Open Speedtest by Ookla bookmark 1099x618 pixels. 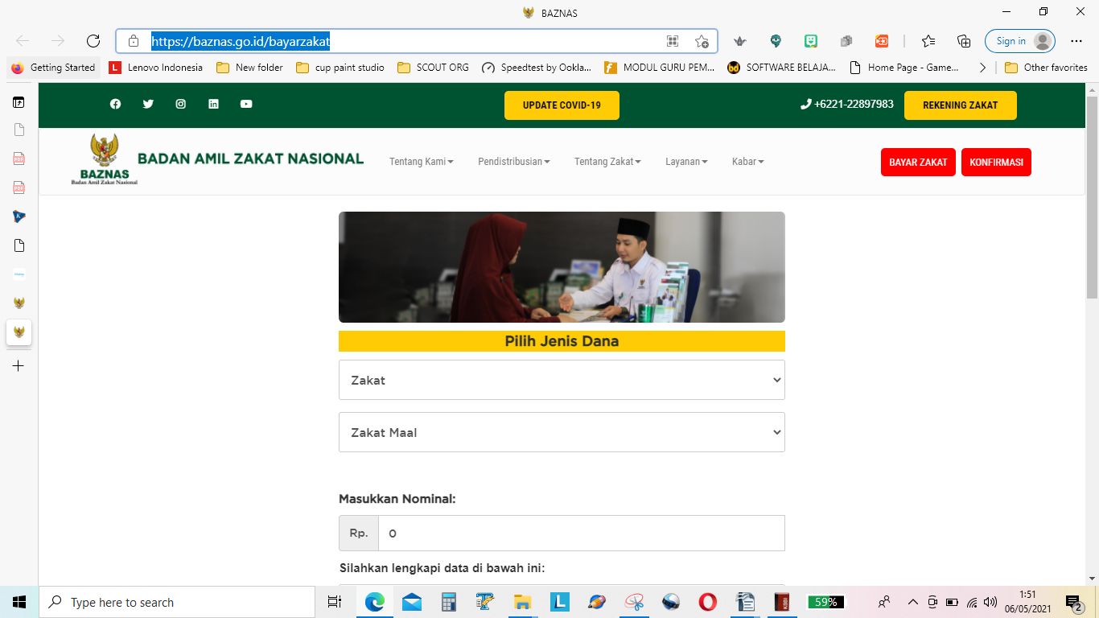[537, 68]
